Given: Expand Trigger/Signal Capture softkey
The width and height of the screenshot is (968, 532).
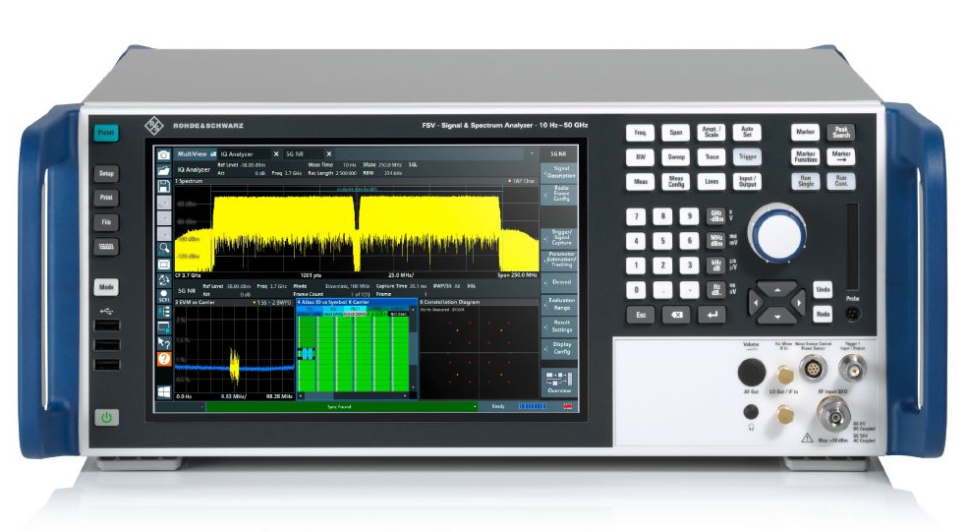Looking at the screenshot, I should 559,237.
